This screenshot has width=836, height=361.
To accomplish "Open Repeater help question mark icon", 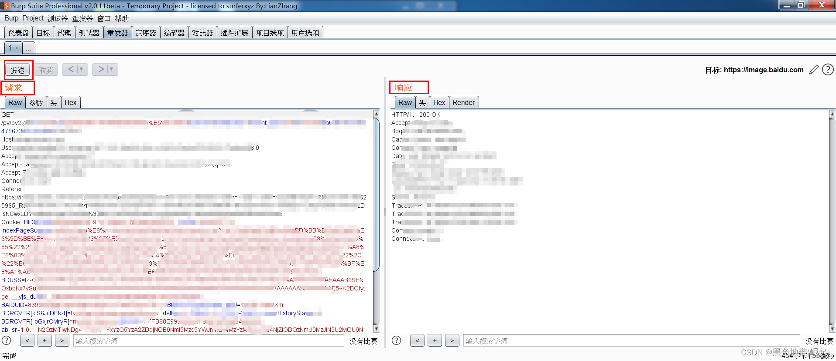I will point(828,70).
